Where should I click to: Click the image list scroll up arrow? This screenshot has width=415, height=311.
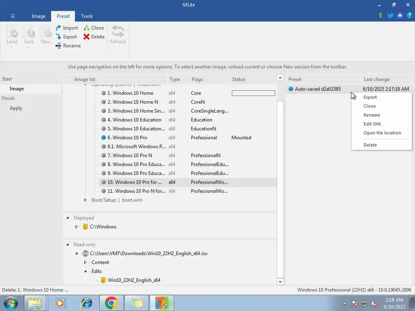tap(280, 77)
